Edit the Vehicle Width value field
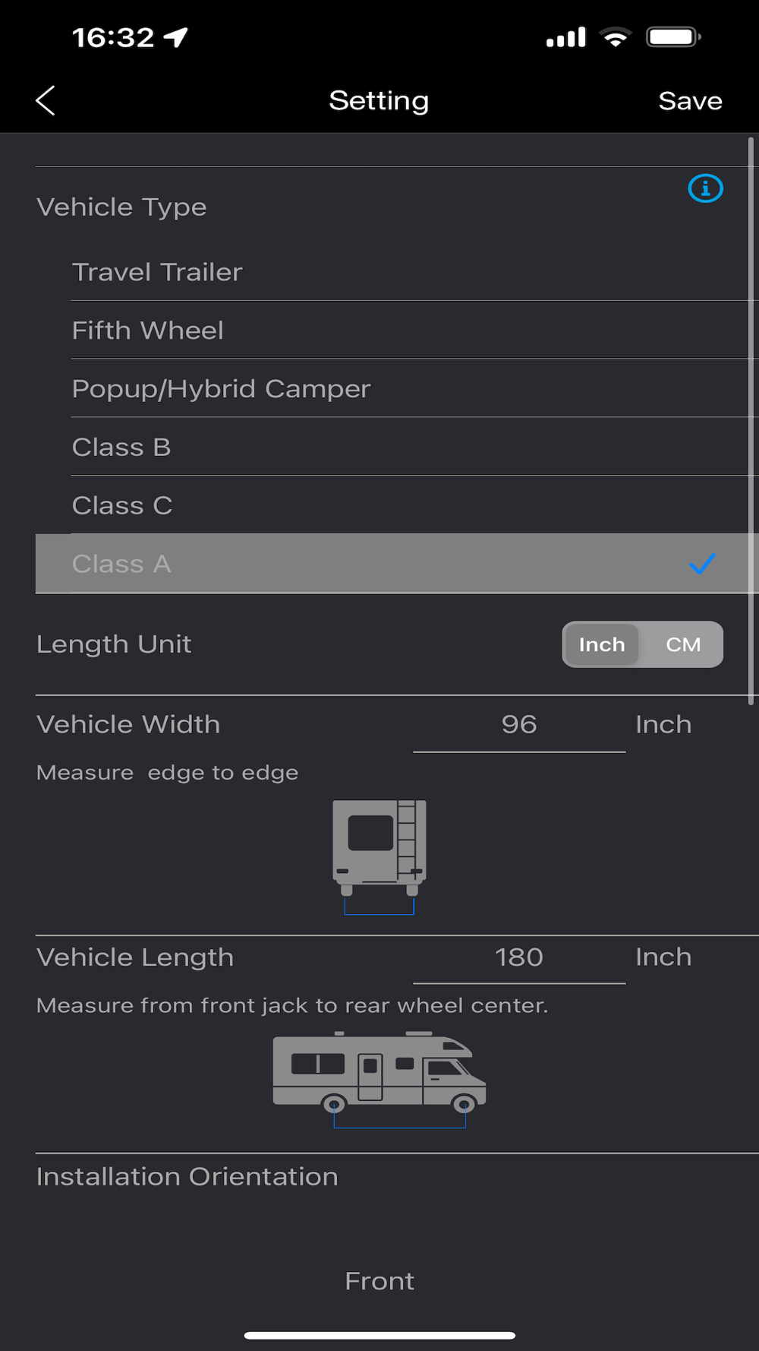 (x=519, y=725)
